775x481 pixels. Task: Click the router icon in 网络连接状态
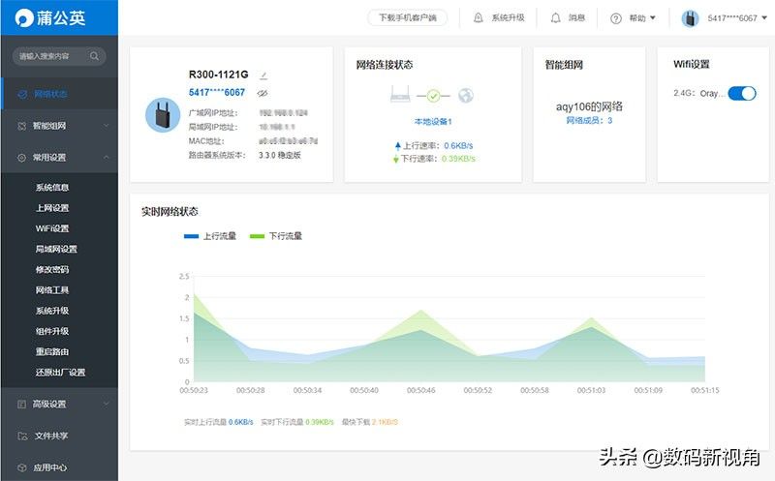coord(400,94)
